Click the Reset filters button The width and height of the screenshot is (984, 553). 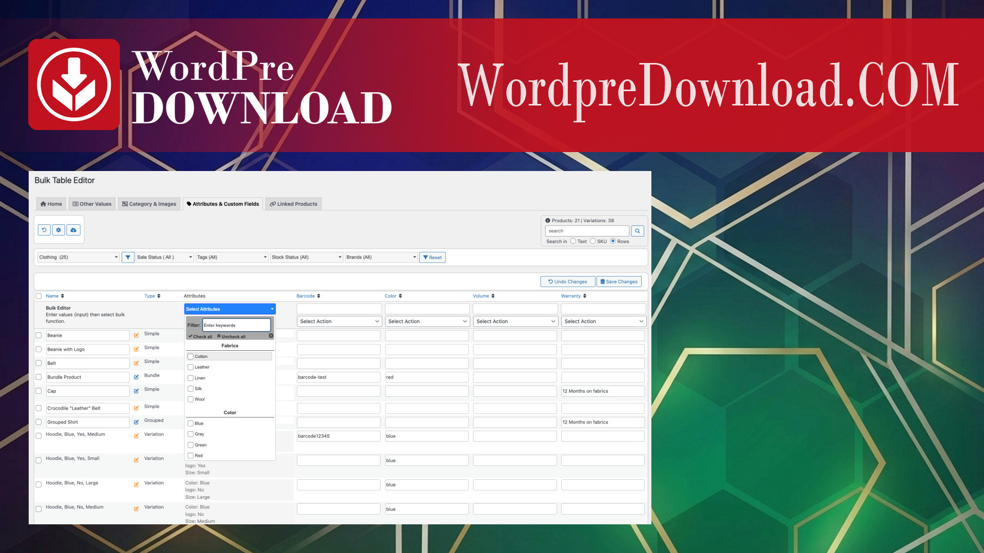433,258
